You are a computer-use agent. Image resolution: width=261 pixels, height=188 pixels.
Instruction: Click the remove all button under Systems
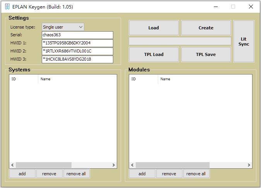[76, 174]
